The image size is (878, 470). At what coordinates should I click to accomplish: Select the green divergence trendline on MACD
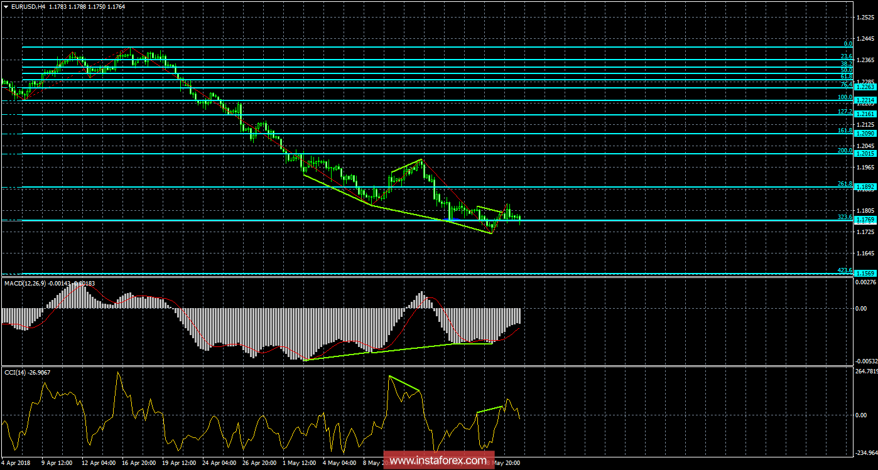coord(398,350)
